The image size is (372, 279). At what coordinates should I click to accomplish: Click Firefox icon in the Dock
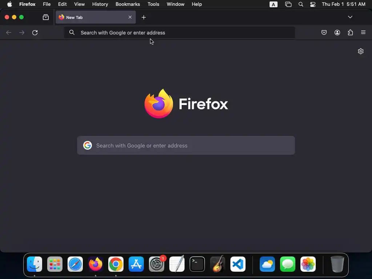coord(96,264)
